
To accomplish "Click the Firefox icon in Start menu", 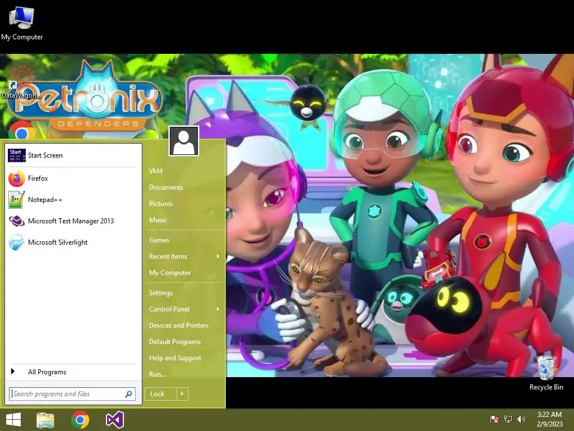I will (16, 178).
